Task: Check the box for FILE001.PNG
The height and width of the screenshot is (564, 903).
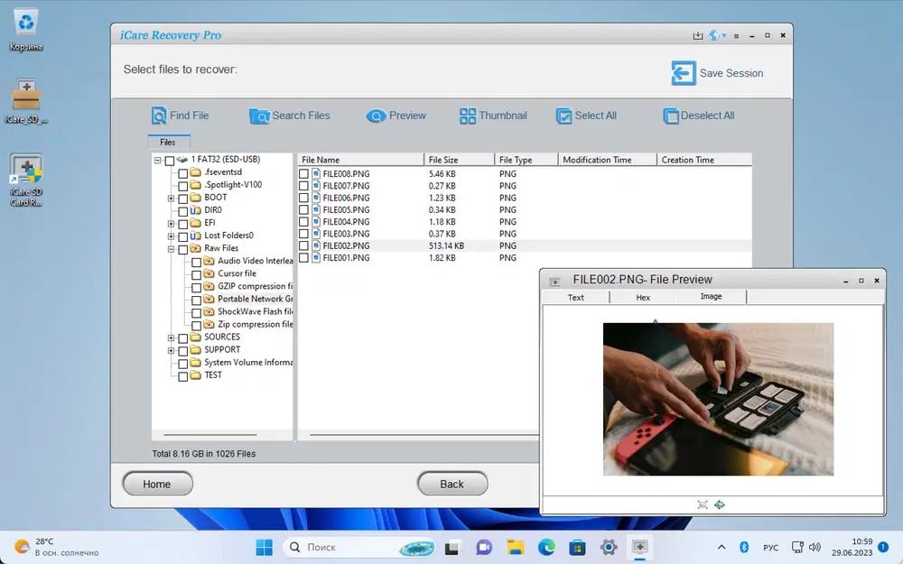Action: [x=303, y=258]
